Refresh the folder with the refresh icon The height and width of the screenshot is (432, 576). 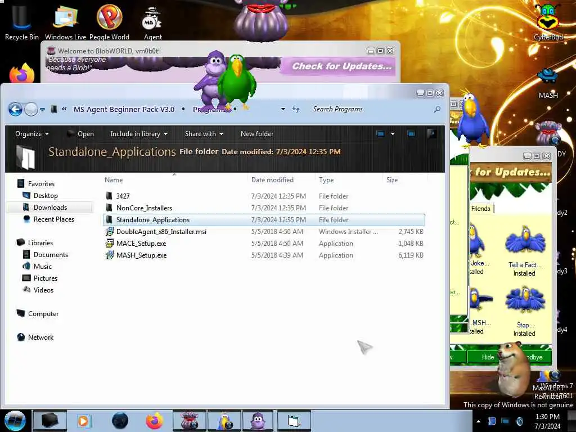[x=296, y=109]
